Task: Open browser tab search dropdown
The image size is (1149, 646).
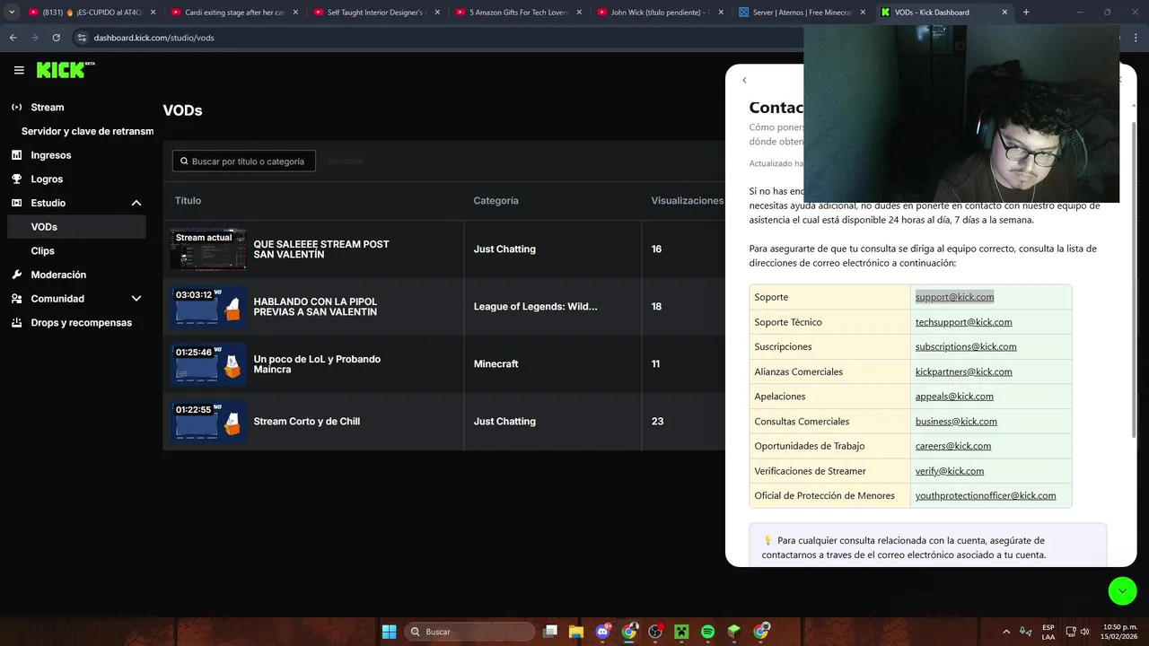Action: coord(12,13)
